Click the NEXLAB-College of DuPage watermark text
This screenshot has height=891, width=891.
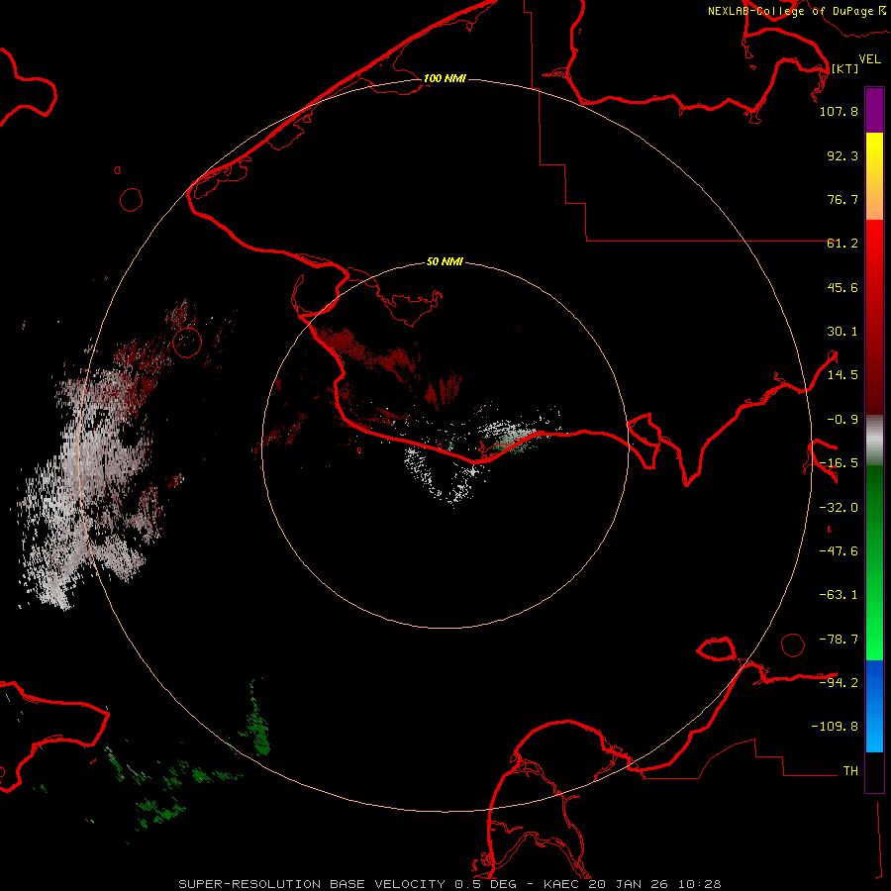point(797,11)
